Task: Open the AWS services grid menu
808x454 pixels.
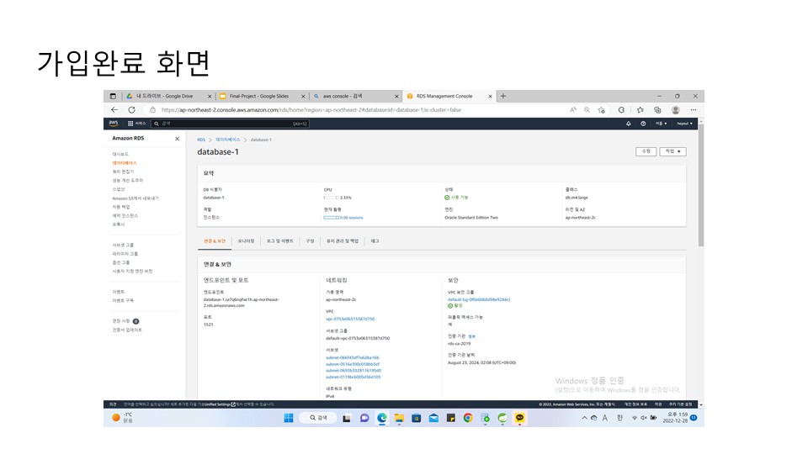Action: click(136, 124)
